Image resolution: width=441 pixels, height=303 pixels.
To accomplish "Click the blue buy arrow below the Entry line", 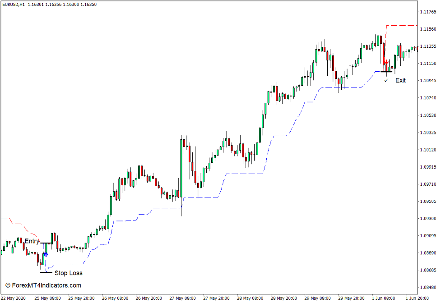I will tap(46, 254).
